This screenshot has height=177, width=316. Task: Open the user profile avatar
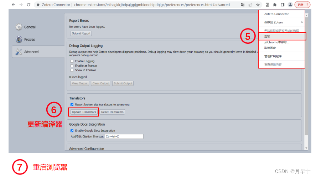[290, 5]
